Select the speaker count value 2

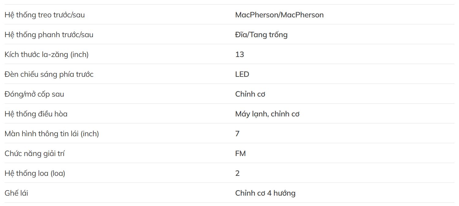(x=237, y=173)
